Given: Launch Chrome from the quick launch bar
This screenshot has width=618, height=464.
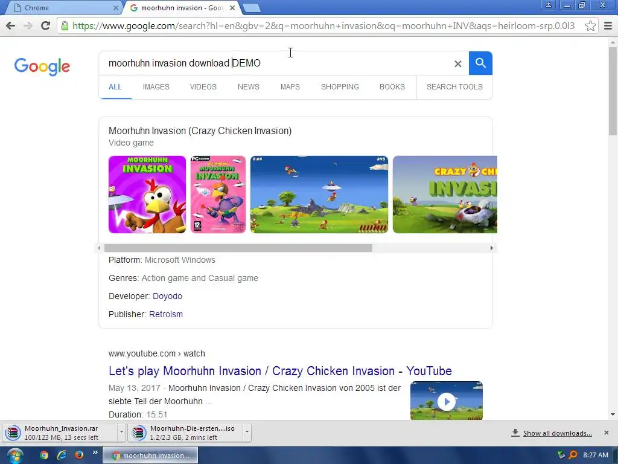Looking at the screenshot, I should pyautogui.click(x=43, y=456).
